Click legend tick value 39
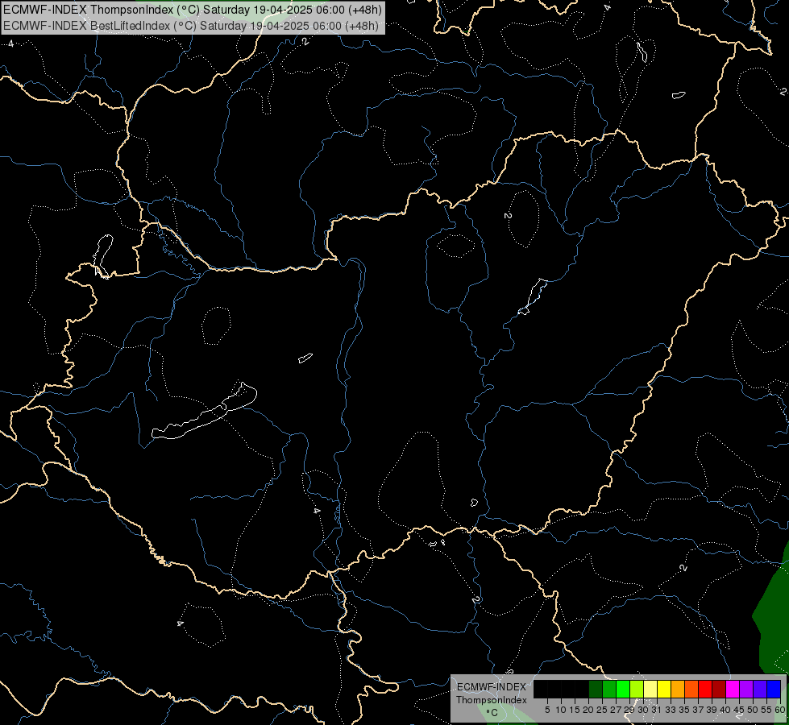Image resolution: width=789 pixels, height=725 pixels. tap(712, 710)
